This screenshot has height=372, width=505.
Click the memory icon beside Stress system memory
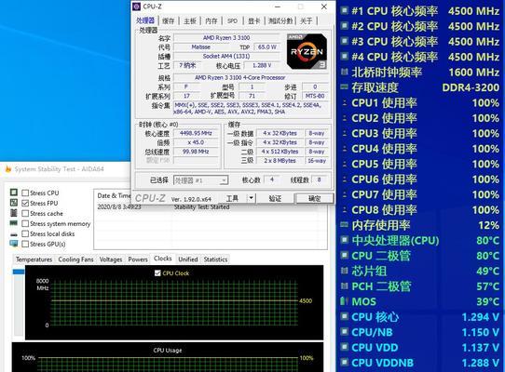point(14,223)
